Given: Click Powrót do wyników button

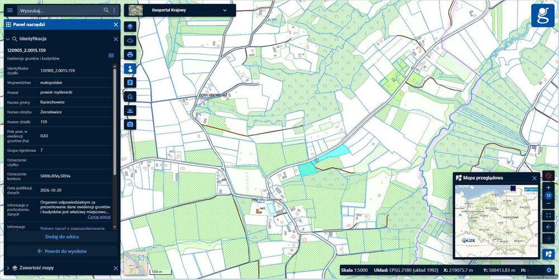Looking at the screenshot, I should pos(62,251).
